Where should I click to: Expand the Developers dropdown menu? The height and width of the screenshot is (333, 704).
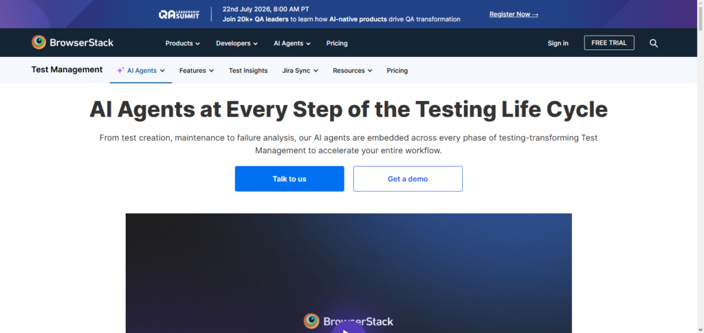(x=236, y=43)
